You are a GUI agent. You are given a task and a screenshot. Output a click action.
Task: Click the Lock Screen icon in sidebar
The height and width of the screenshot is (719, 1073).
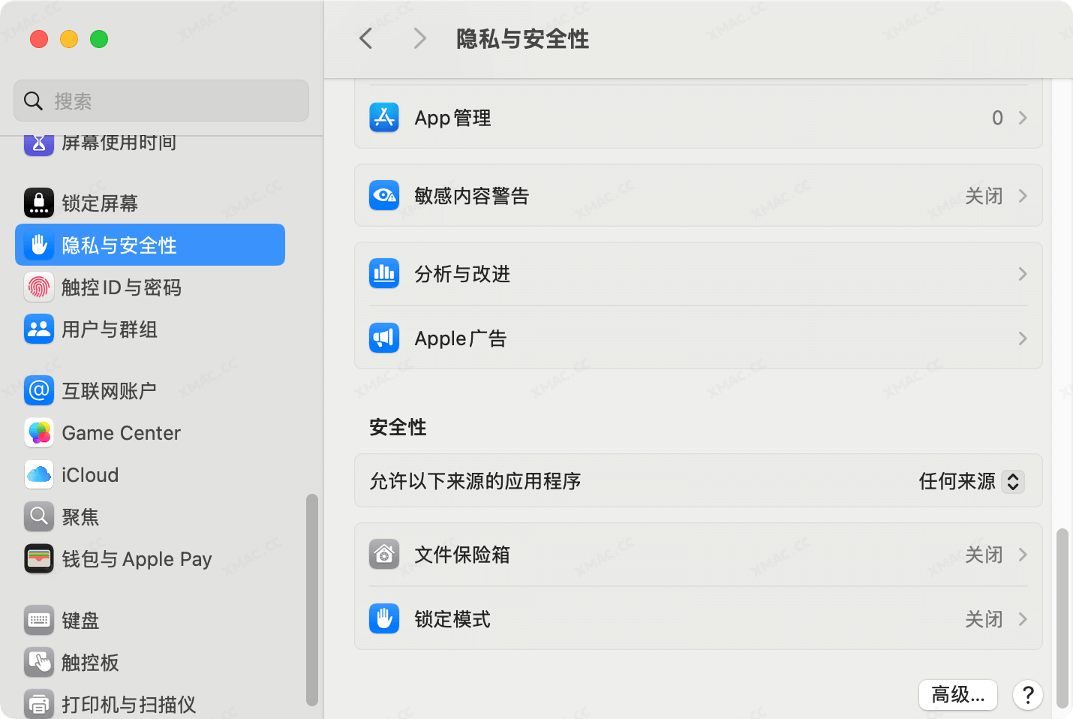(39, 203)
